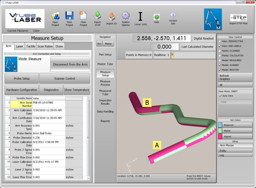Switch to the Scan Rates tab
The width and height of the screenshot is (256, 188).
(45, 46)
